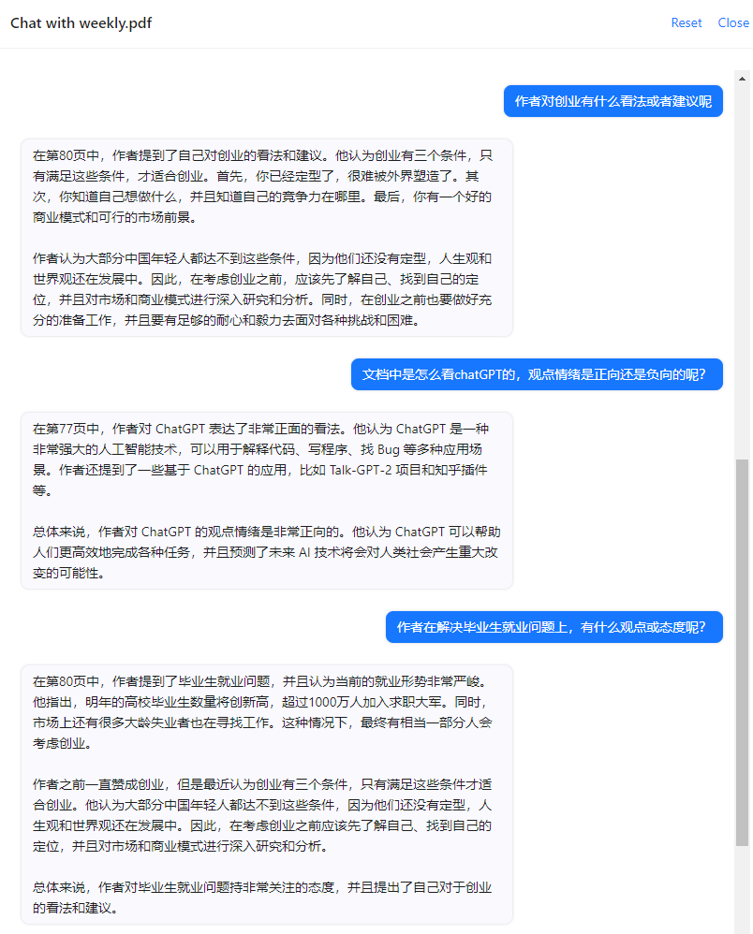This screenshot has height=934, width=753.
Task: Click the scrollbar up arrow
Action: (742, 79)
